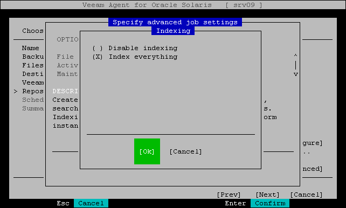
Task: Click the Repos wizard step
Action: (33, 91)
